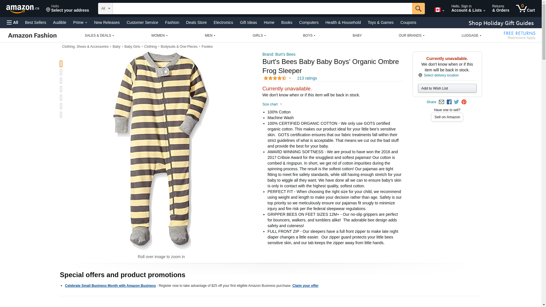546x307 pixels.
Task: Open Canada flag language selector
Action: [x=439, y=10]
